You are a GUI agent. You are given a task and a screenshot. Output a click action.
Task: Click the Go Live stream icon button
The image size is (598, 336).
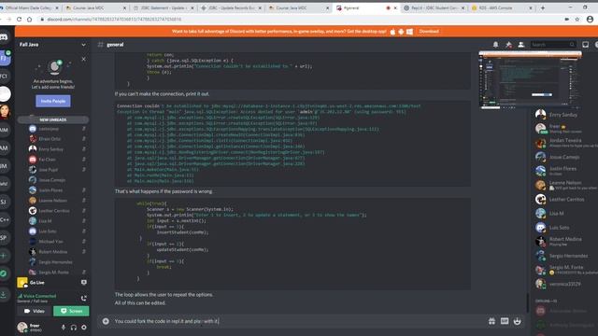[x=84, y=282]
